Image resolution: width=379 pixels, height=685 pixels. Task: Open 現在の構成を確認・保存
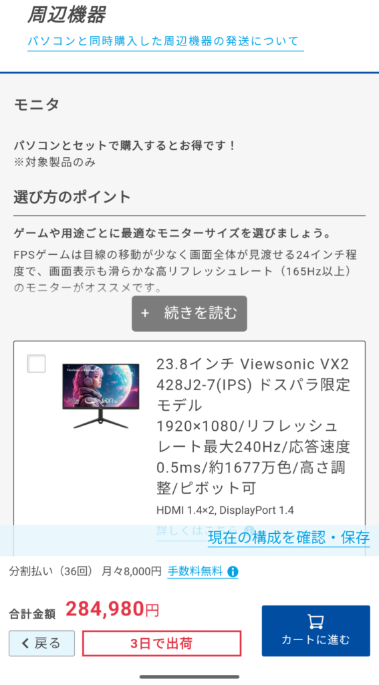289,537
